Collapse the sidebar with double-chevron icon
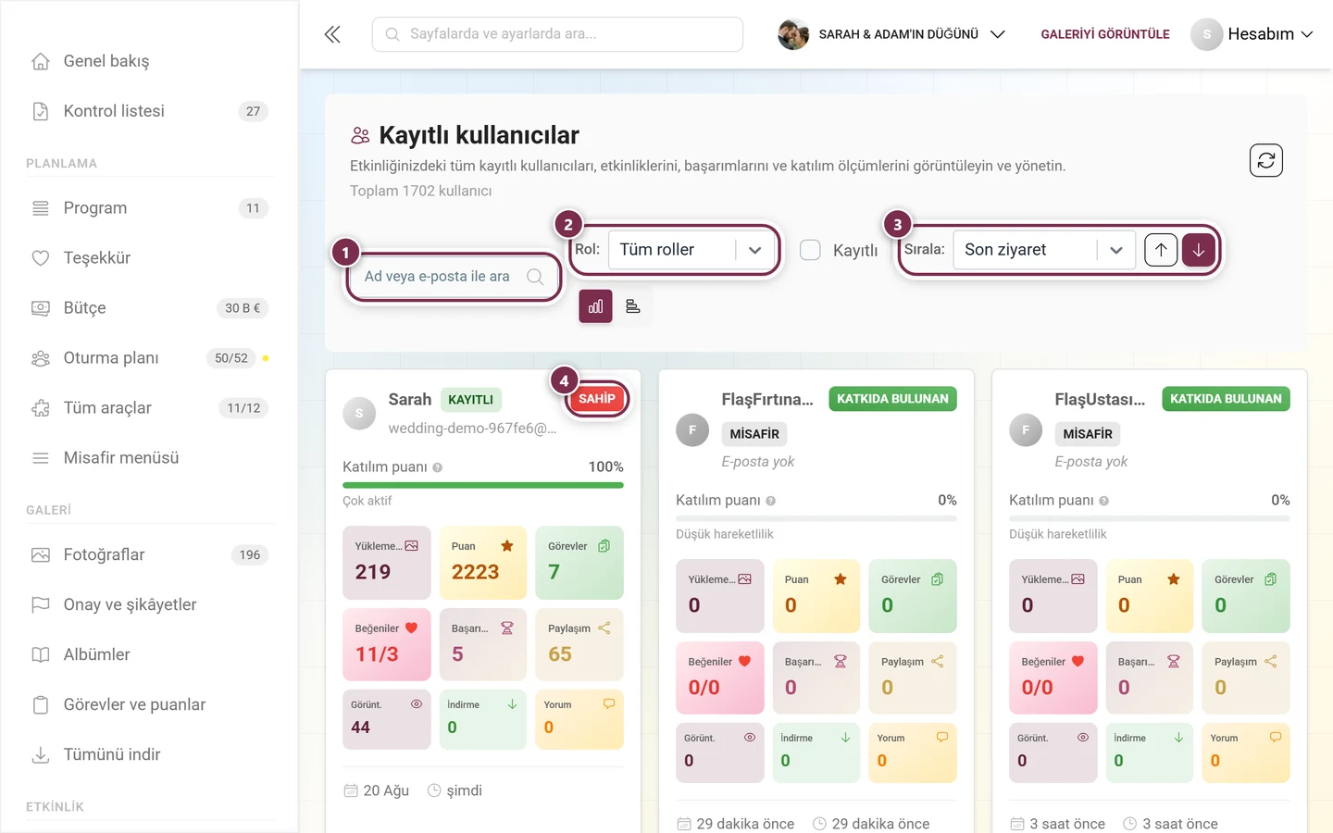Screen dimensions: 1333x833 [332, 34]
